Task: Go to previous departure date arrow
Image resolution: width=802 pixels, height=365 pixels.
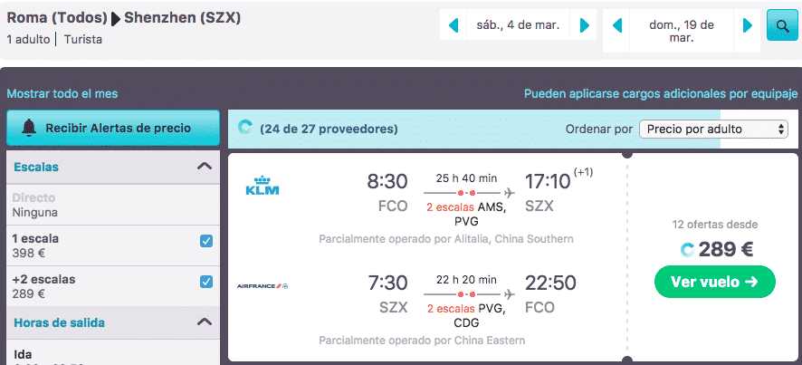Action: [x=454, y=24]
